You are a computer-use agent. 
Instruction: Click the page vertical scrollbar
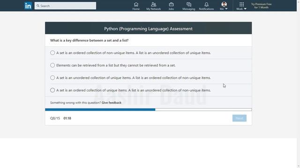pos(298,84)
